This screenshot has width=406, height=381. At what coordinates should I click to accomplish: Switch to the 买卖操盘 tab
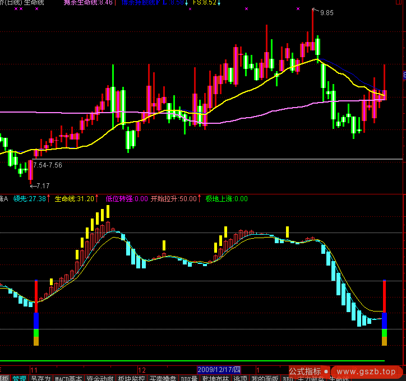[x=163, y=378]
